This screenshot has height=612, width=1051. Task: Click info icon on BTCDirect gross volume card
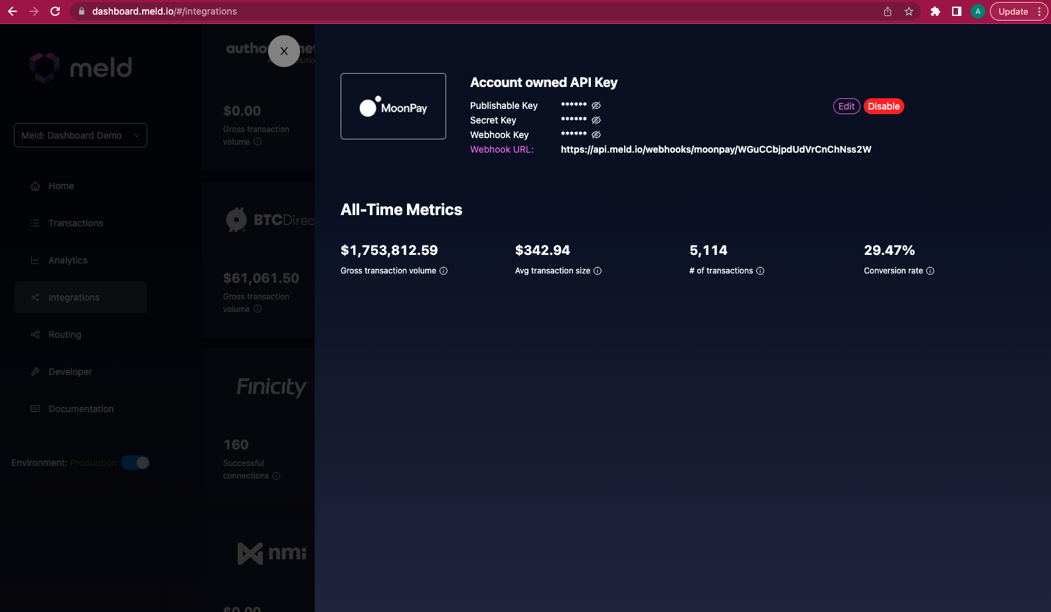(x=258, y=309)
